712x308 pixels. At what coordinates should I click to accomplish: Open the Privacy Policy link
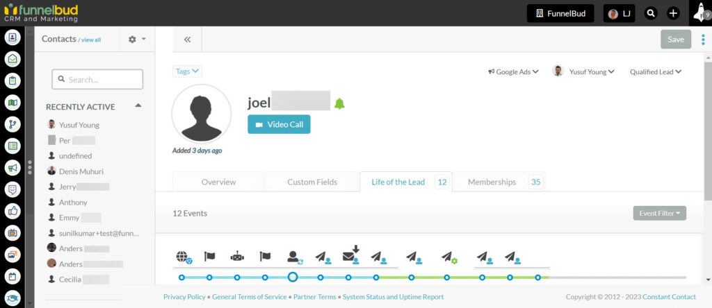[x=184, y=297]
